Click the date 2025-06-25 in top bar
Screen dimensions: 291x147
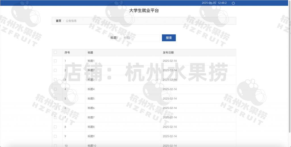coord(209,3)
